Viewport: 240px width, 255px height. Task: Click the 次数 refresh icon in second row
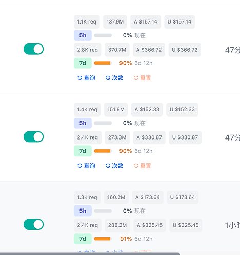tap(108, 166)
